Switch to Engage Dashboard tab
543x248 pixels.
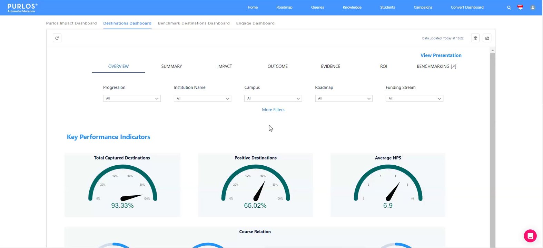pyautogui.click(x=255, y=23)
